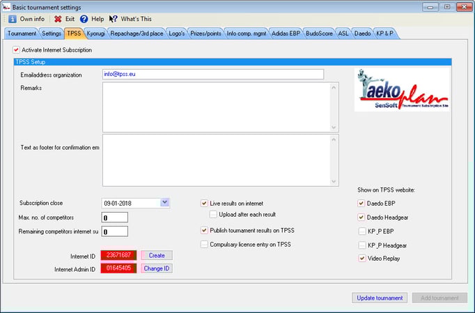This screenshot has width=475, height=313.
Task: Toggle the Daedo Headgear checkbox
Action: coord(361,217)
